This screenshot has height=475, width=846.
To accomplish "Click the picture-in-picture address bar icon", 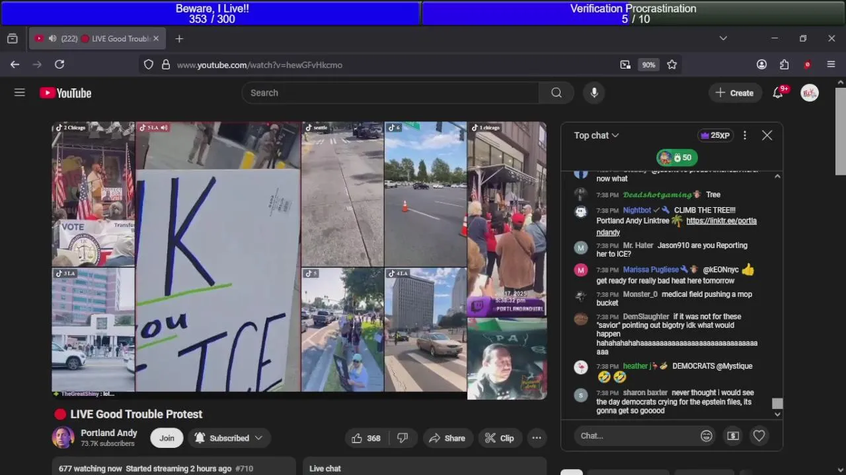I will (x=625, y=65).
